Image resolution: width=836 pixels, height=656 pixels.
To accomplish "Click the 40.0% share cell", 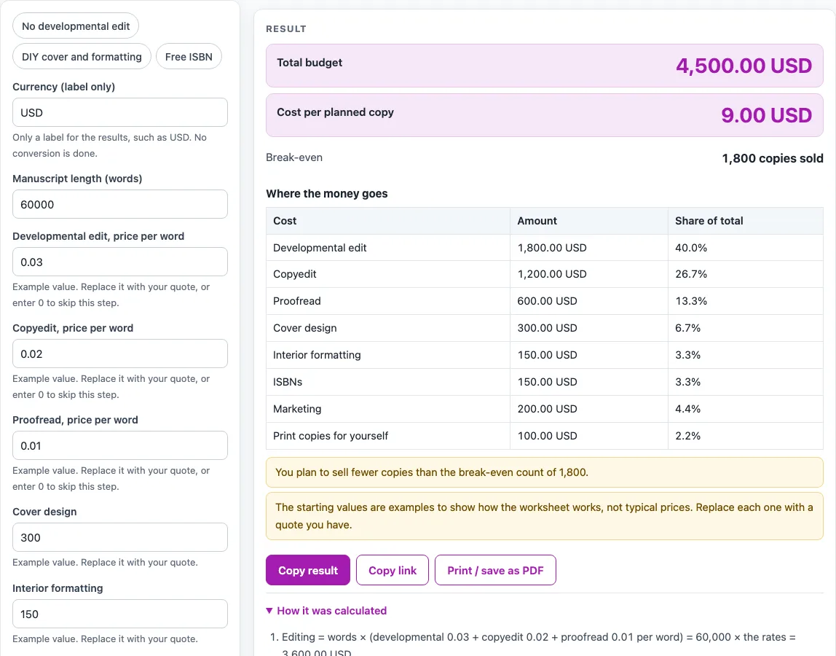I will pyautogui.click(x=691, y=248).
